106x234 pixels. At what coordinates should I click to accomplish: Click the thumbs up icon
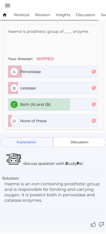click(93, 224)
